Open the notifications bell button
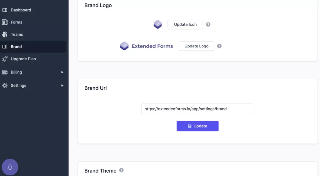The image size is (320, 176). click(x=10, y=167)
